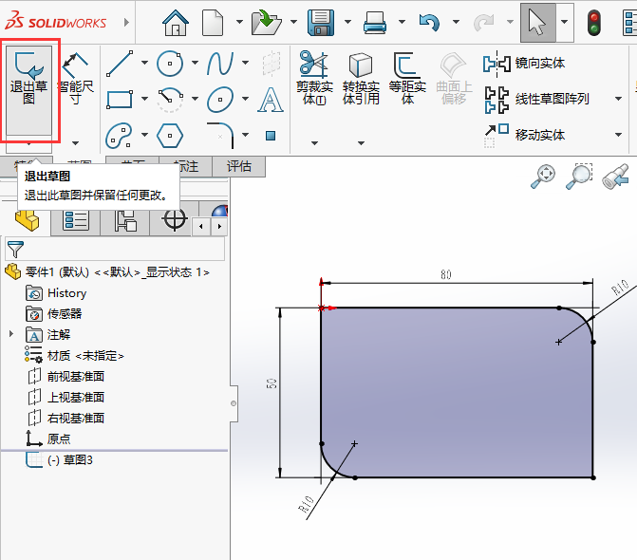The width and height of the screenshot is (637, 560).
Task: Open the Fillet tool dropdown arrow
Action: (245, 135)
